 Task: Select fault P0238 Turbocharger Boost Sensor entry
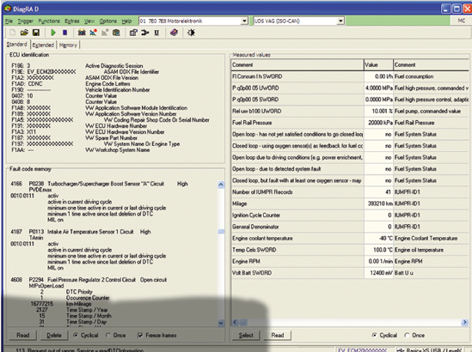[100, 184]
